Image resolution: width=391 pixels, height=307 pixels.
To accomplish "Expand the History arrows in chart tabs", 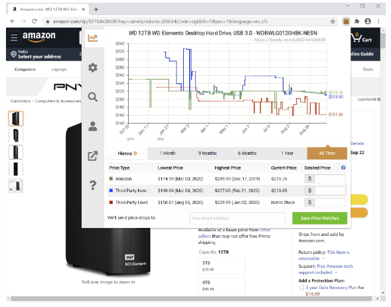I will [135, 153].
